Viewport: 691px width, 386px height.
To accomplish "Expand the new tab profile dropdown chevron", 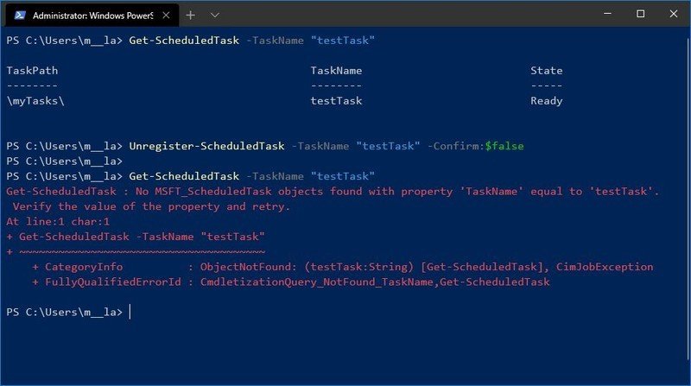I will pos(214,16).
